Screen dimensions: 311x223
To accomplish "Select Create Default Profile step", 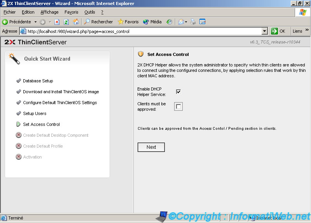I will coord(43,146).
